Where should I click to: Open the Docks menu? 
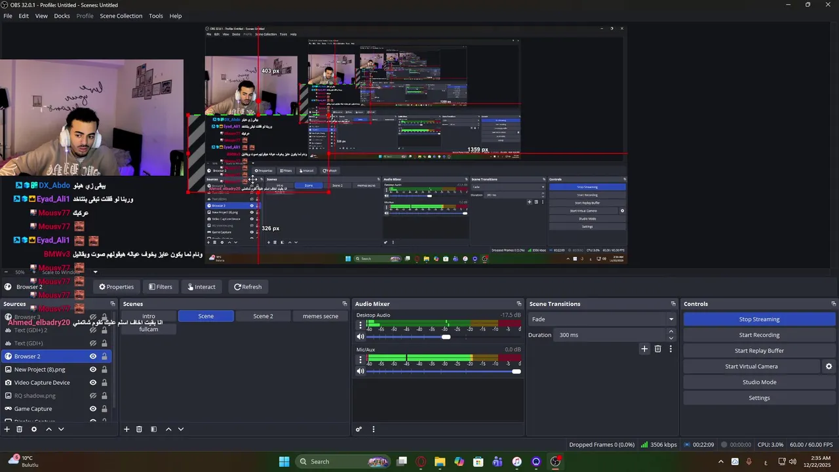click(62, 16)
